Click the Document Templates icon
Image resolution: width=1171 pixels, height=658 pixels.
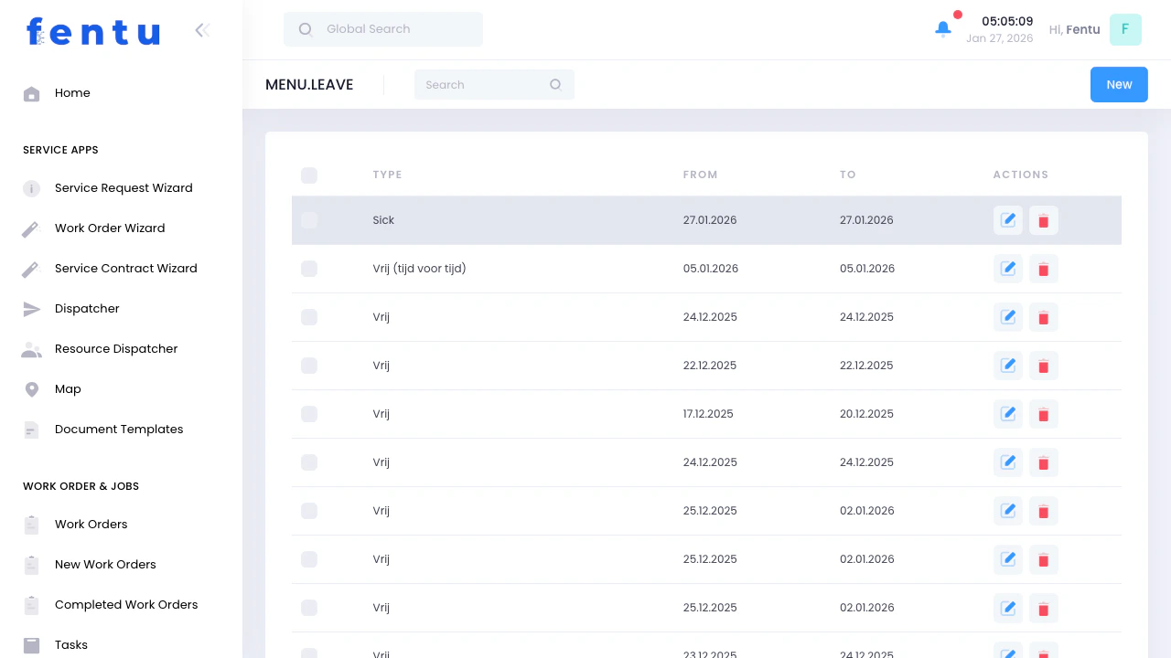tap(31, 429)
